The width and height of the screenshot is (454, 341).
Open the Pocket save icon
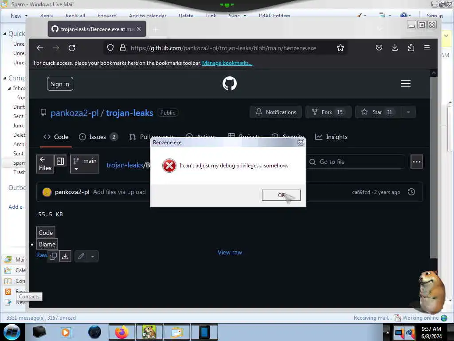[379, 48]
